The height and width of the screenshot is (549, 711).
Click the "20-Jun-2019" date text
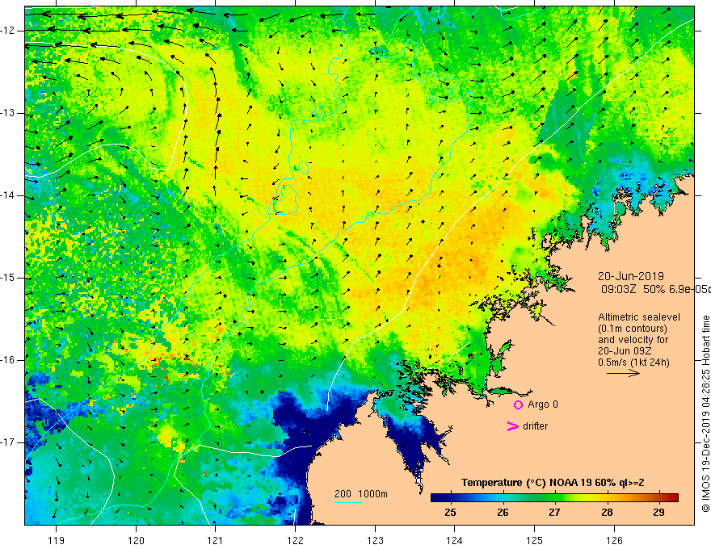click(631, 276)
